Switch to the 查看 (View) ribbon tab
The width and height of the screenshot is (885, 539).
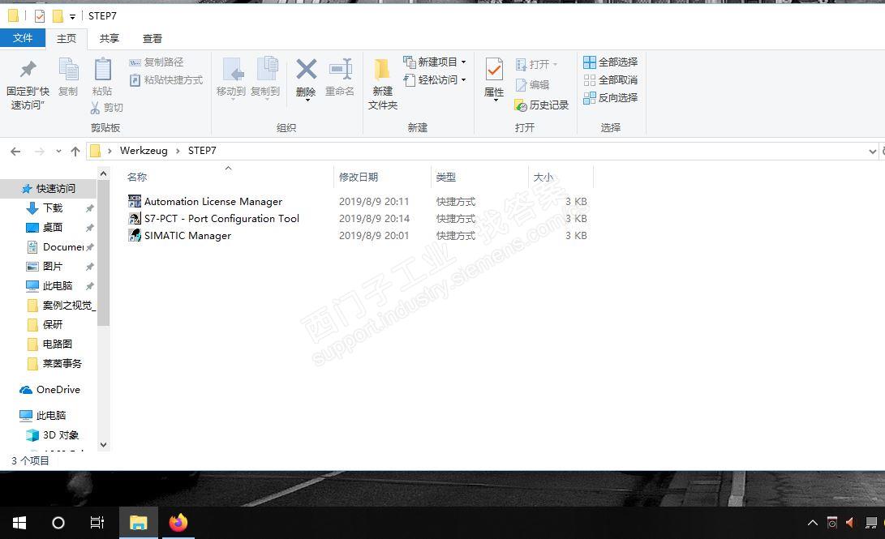[152, 38]
